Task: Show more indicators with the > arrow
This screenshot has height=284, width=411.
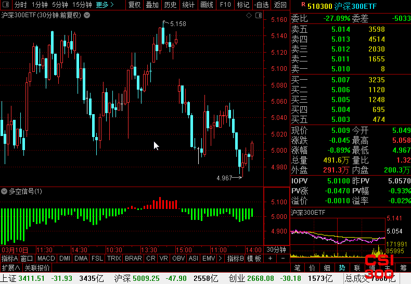Action: (x=220, y=258)
